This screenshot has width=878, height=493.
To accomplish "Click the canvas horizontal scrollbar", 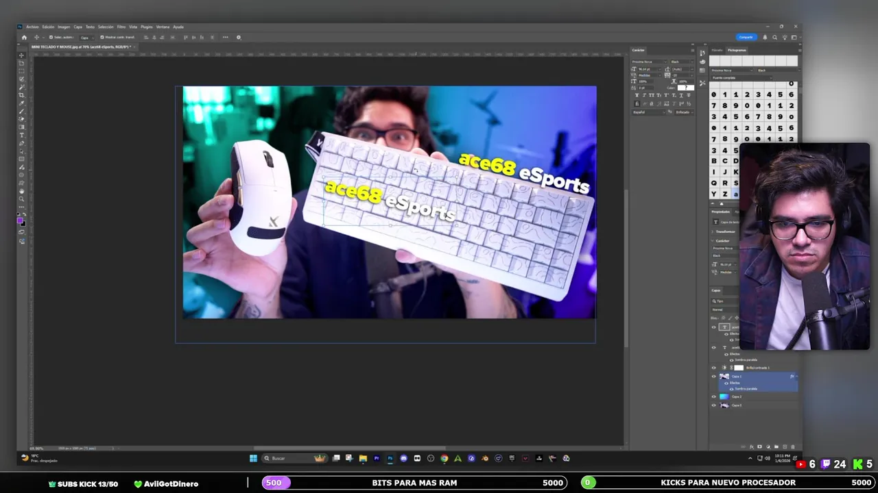I will point(350,448).
